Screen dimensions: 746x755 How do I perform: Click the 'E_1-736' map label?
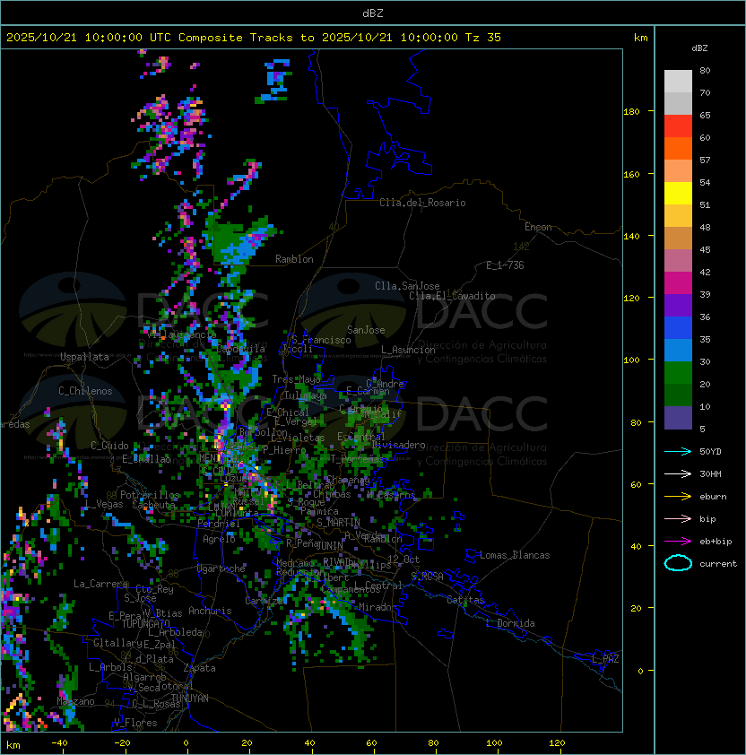point(505,265)
